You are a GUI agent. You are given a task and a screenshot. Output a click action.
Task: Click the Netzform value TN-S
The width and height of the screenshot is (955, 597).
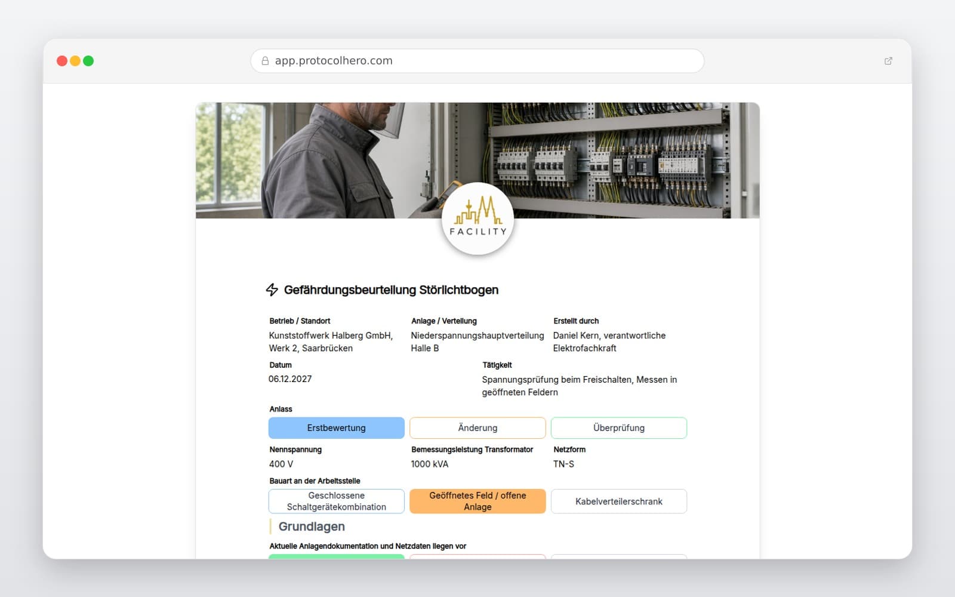click(563, 464)
